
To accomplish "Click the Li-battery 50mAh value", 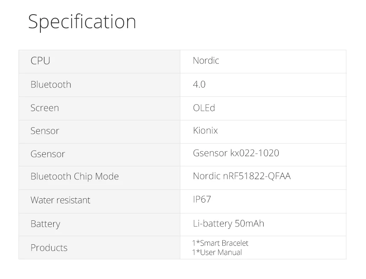I will 228,223.
